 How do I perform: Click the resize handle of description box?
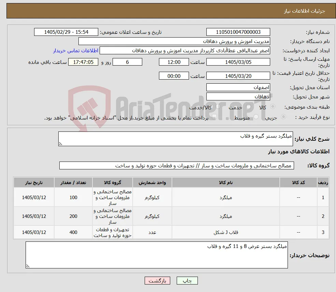[60, 144]
